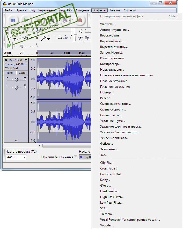Viewport: 183px width, 229px height.
Task: Click the output volume speaker icon in mixer toolbar
Action: pos(80,31)
